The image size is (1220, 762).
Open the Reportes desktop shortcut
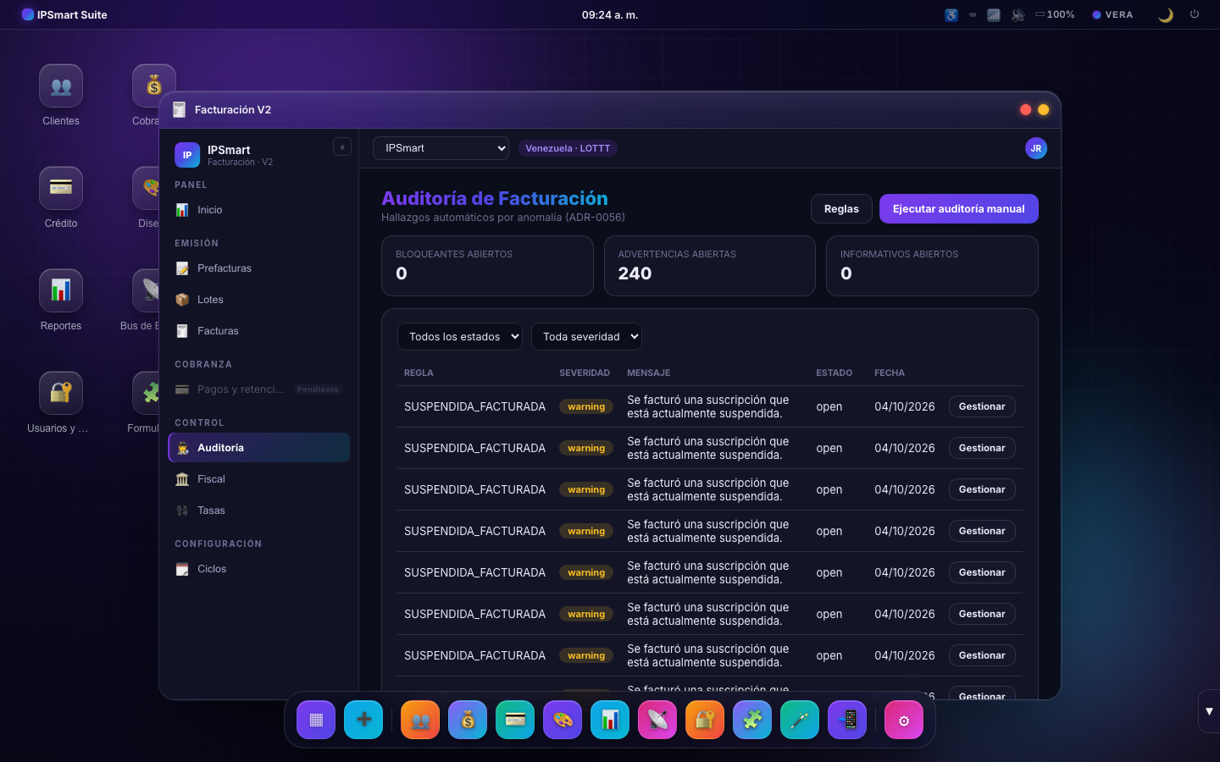61,301
